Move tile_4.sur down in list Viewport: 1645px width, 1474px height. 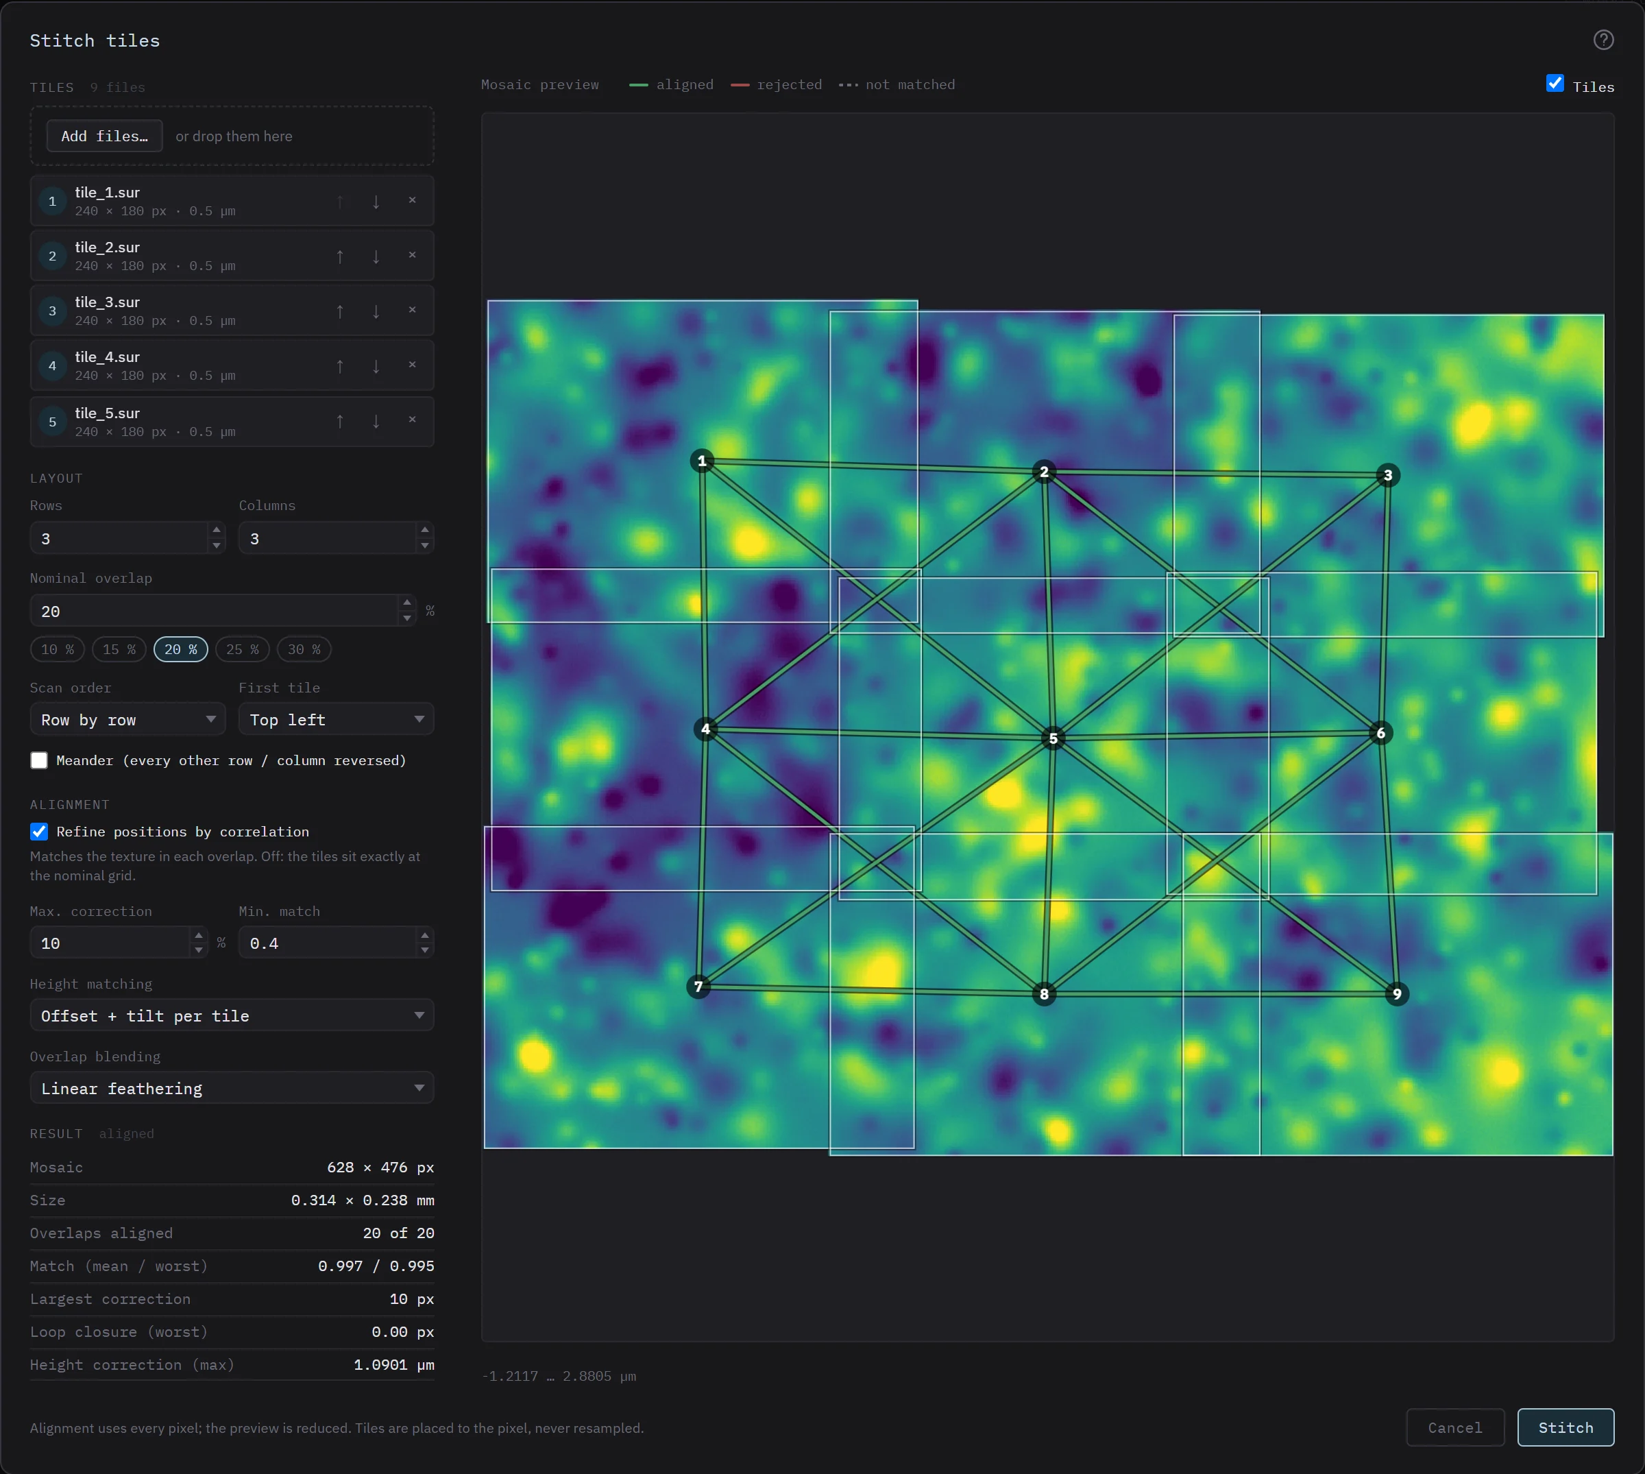376,366
